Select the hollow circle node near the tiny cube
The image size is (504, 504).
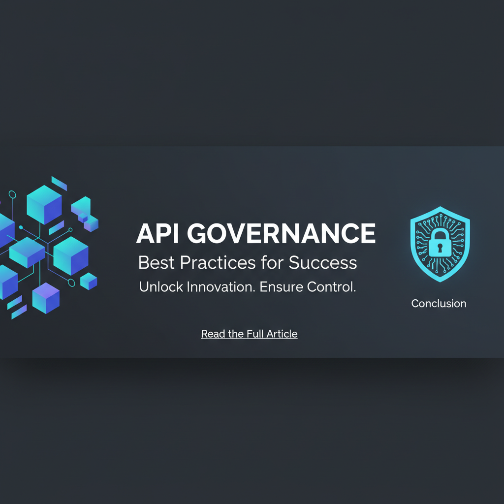(x=71, y=283)
